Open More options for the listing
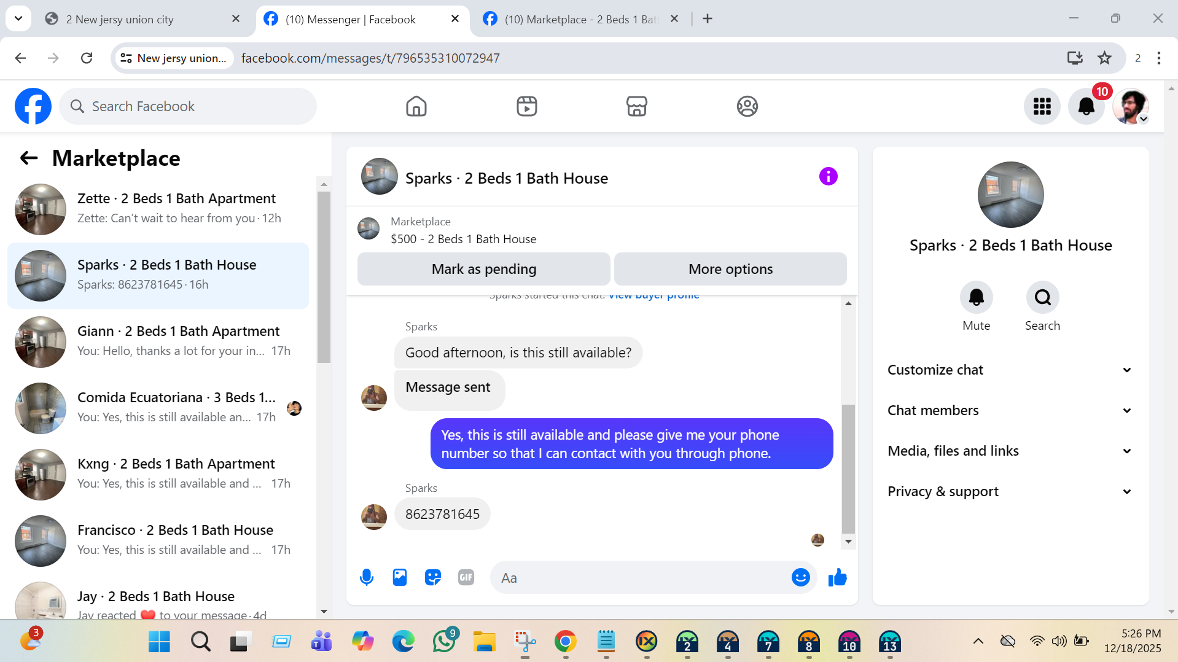The height and width of the screenshot is (662, 1178). 730,269
